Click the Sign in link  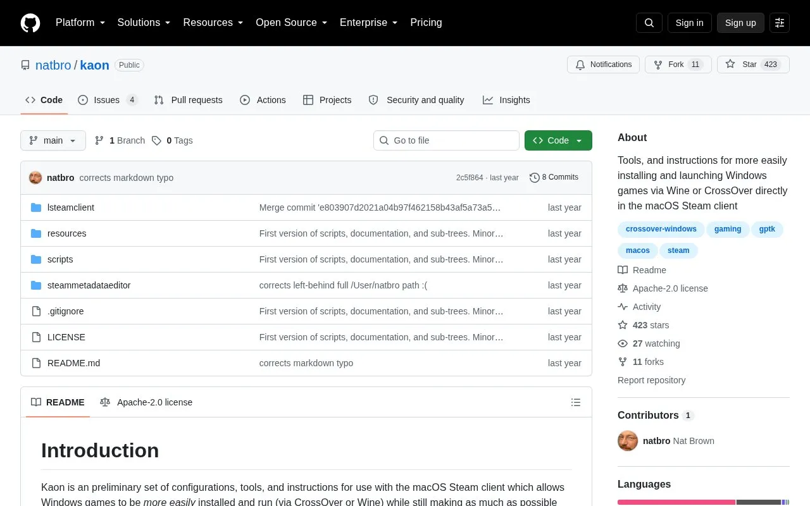pyautogui.click(x=689, y=23)
